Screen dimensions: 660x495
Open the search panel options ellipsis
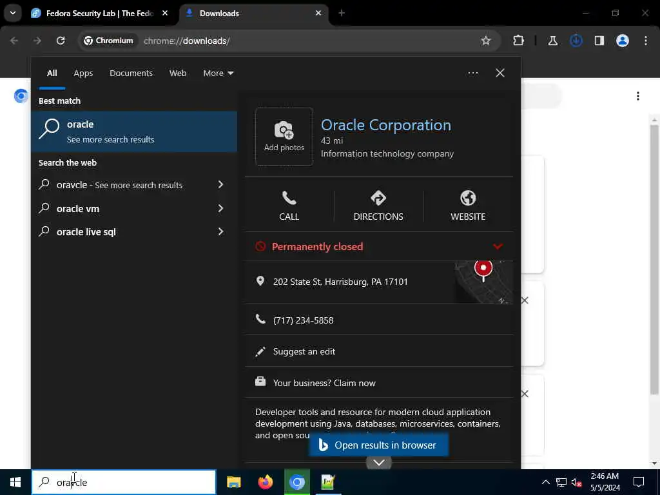click(x=472, y=73)
